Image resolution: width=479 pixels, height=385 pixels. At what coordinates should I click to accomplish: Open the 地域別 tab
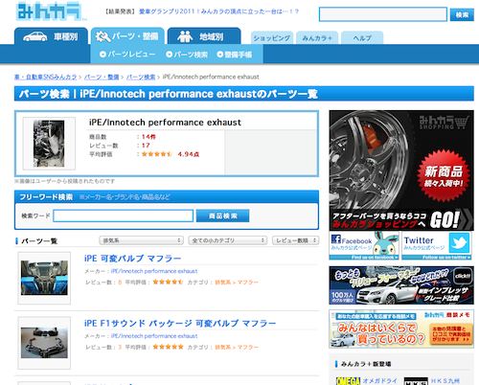coord(204,36)
